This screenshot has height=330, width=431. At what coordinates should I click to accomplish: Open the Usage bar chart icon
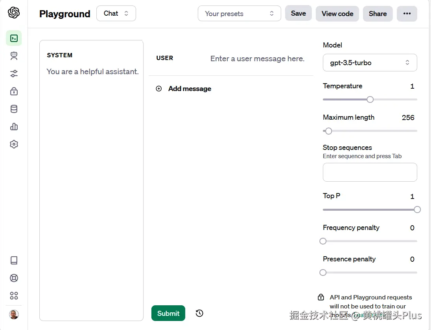[14, 126]
